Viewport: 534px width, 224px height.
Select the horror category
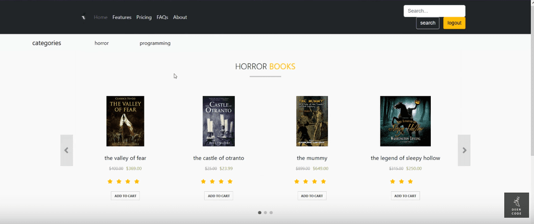click(x=102, y=43)
